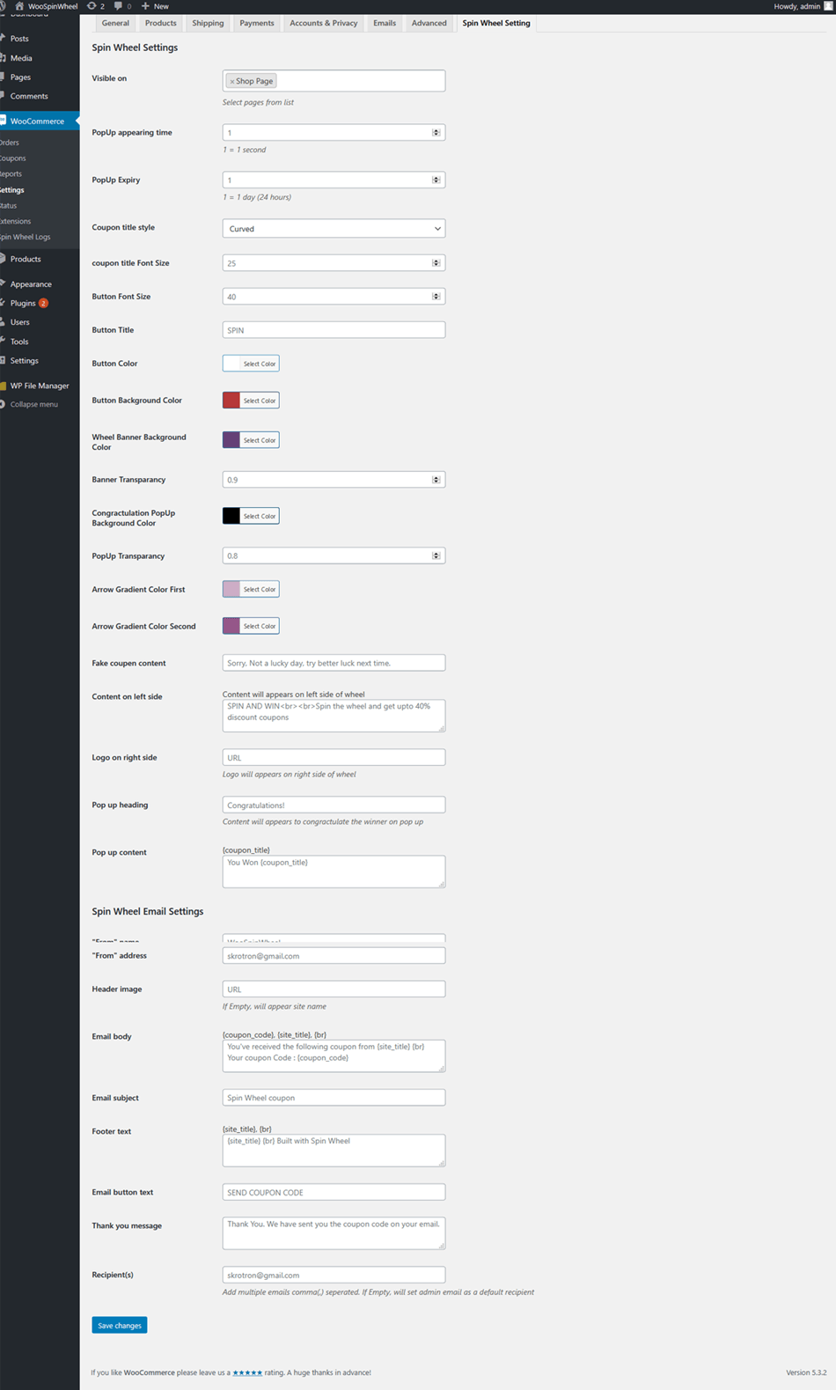Click the Email body textarea
Screen dimensions: 836x1390
click(x=334, y=1056)
